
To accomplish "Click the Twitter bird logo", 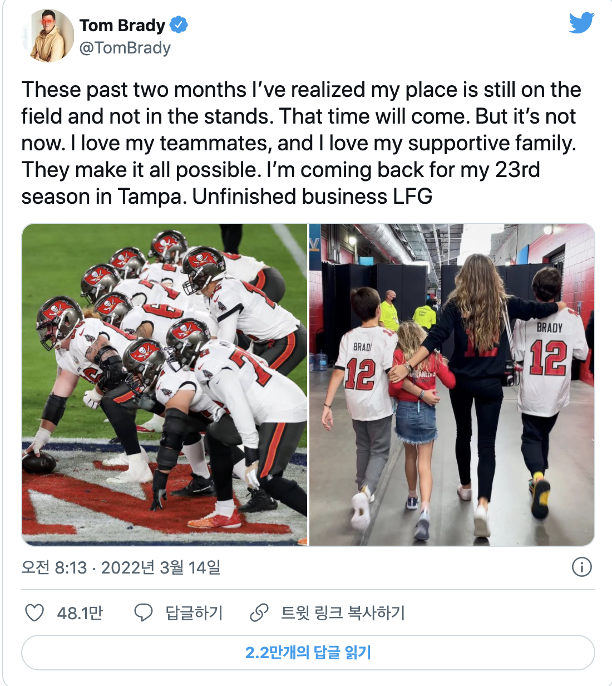I will (581, 23).
